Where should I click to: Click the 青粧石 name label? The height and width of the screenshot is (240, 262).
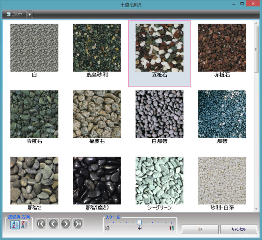(34, 141)
